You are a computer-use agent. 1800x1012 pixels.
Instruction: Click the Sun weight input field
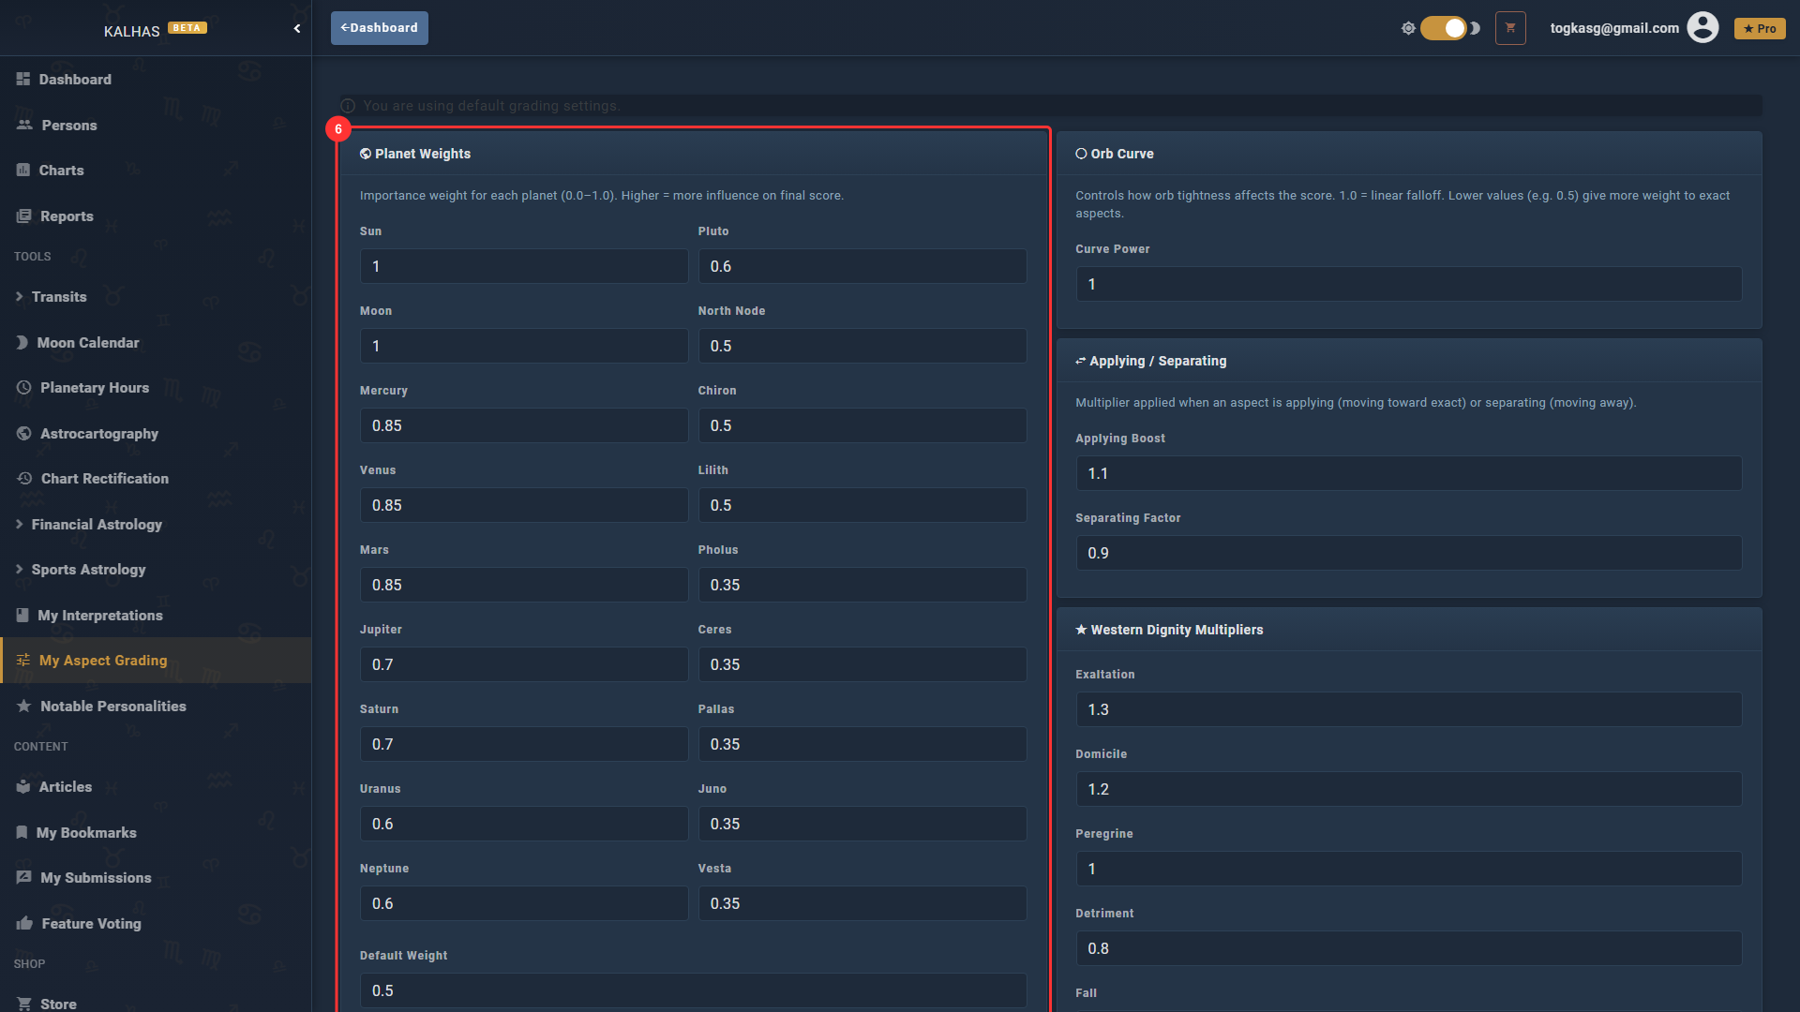point(524,267)
